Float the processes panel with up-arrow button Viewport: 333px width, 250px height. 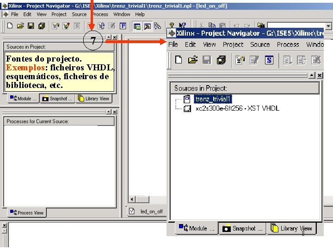point(109,112)
